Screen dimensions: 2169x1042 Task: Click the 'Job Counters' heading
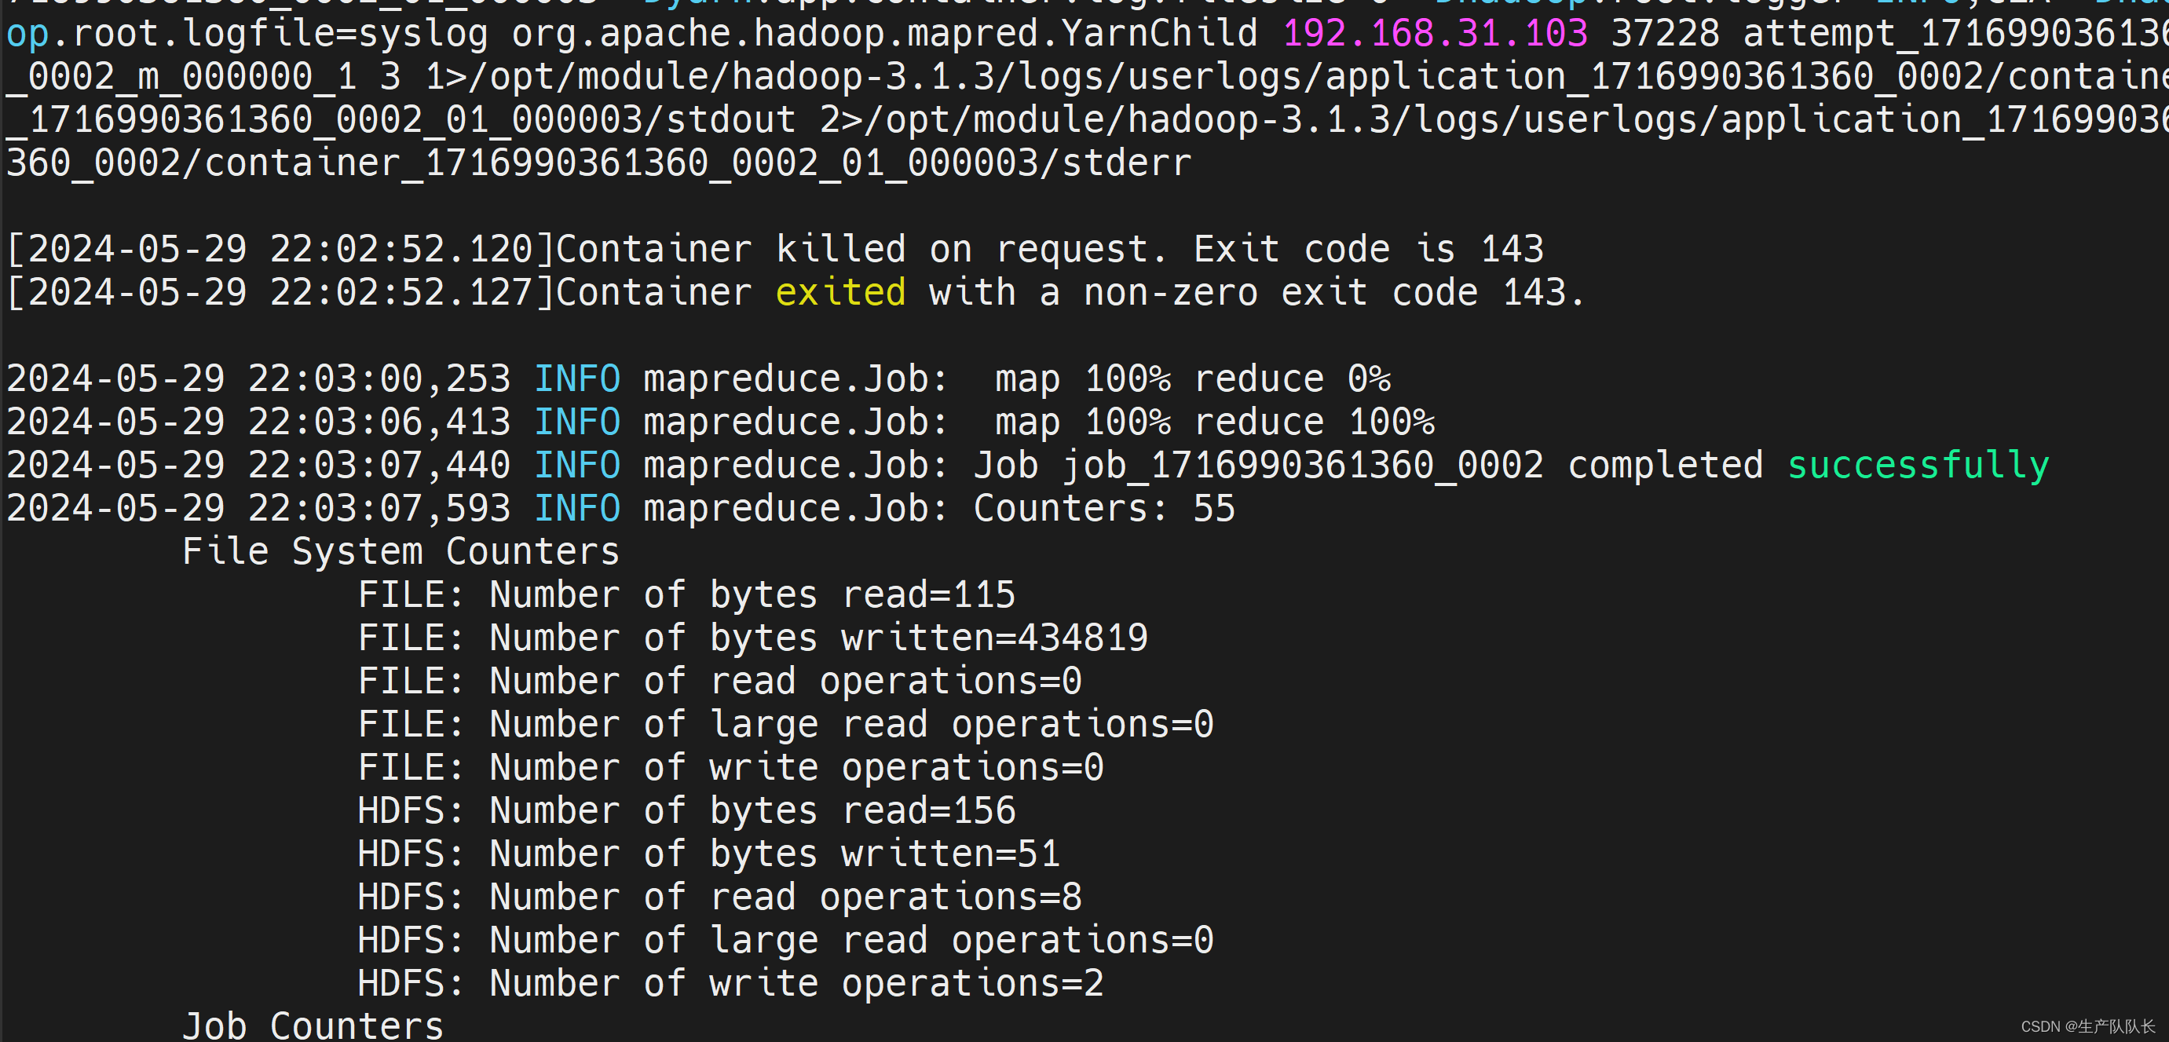[313, 1026]
